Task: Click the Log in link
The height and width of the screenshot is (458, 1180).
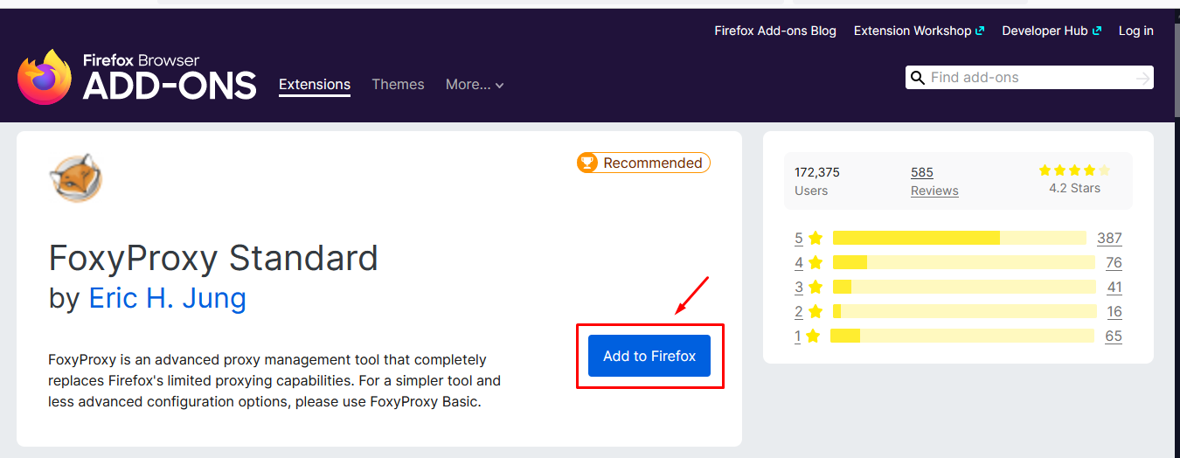Action: click(x=1135, y=31)
